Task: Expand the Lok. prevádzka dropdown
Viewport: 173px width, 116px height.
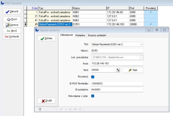Action: tap(141, 57)
